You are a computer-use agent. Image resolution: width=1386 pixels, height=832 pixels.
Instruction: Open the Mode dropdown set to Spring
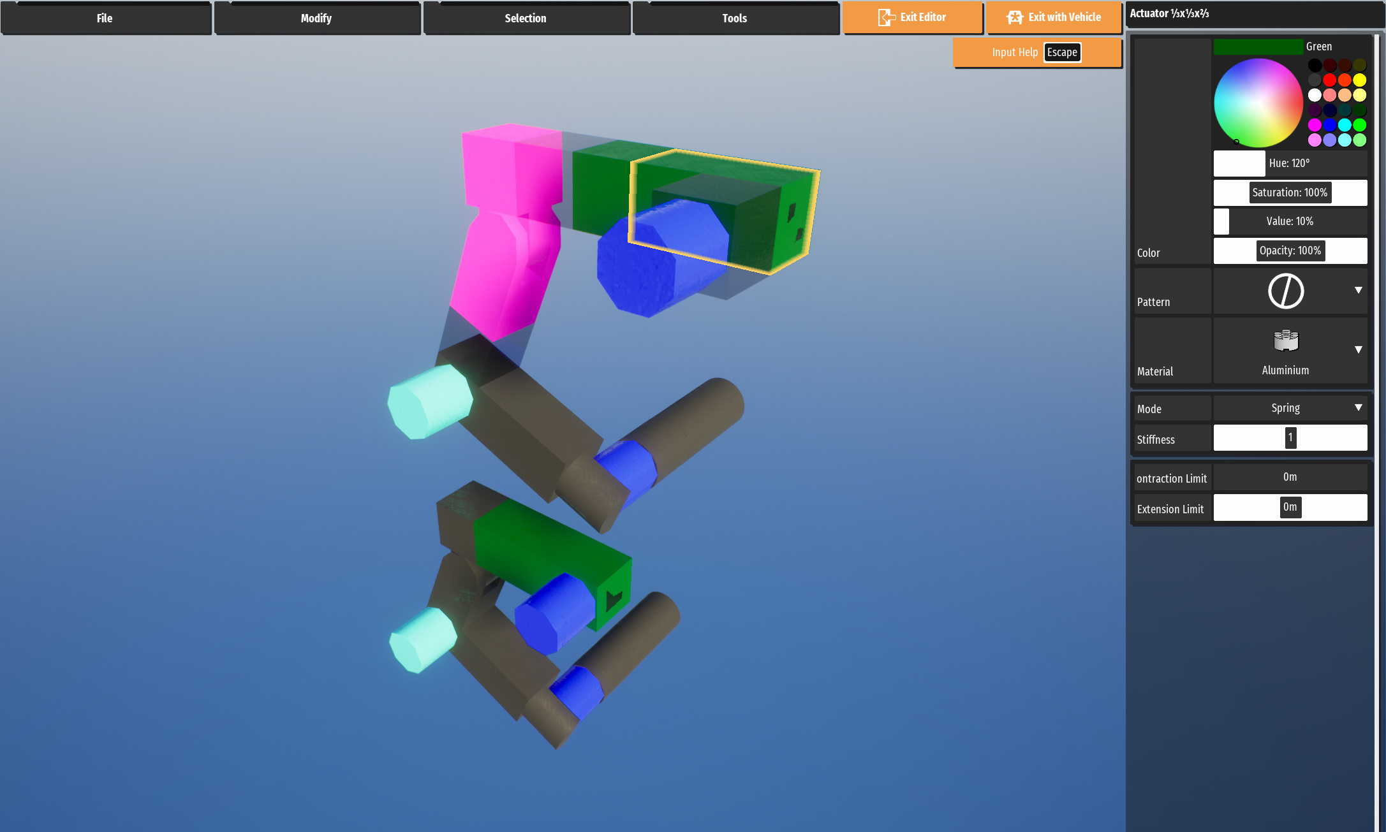click(x=1290, y=408)
